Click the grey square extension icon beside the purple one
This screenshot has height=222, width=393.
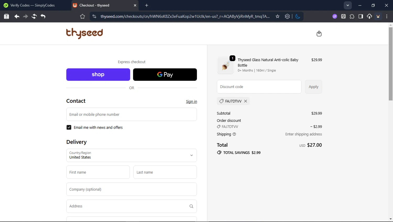click(343, 16)
